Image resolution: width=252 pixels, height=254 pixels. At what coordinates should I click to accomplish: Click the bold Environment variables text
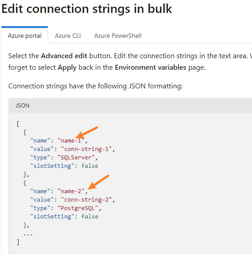[x=151, y=67]
